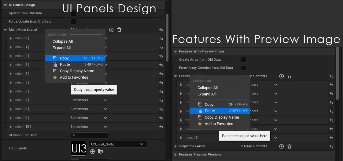343x161 pixels.
Task: Select Copy in left context menu
Action: tap(75, 58)
